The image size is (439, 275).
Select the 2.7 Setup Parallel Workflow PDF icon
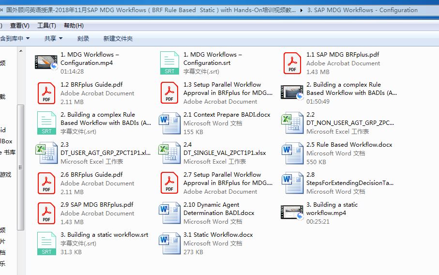[169, 183]
